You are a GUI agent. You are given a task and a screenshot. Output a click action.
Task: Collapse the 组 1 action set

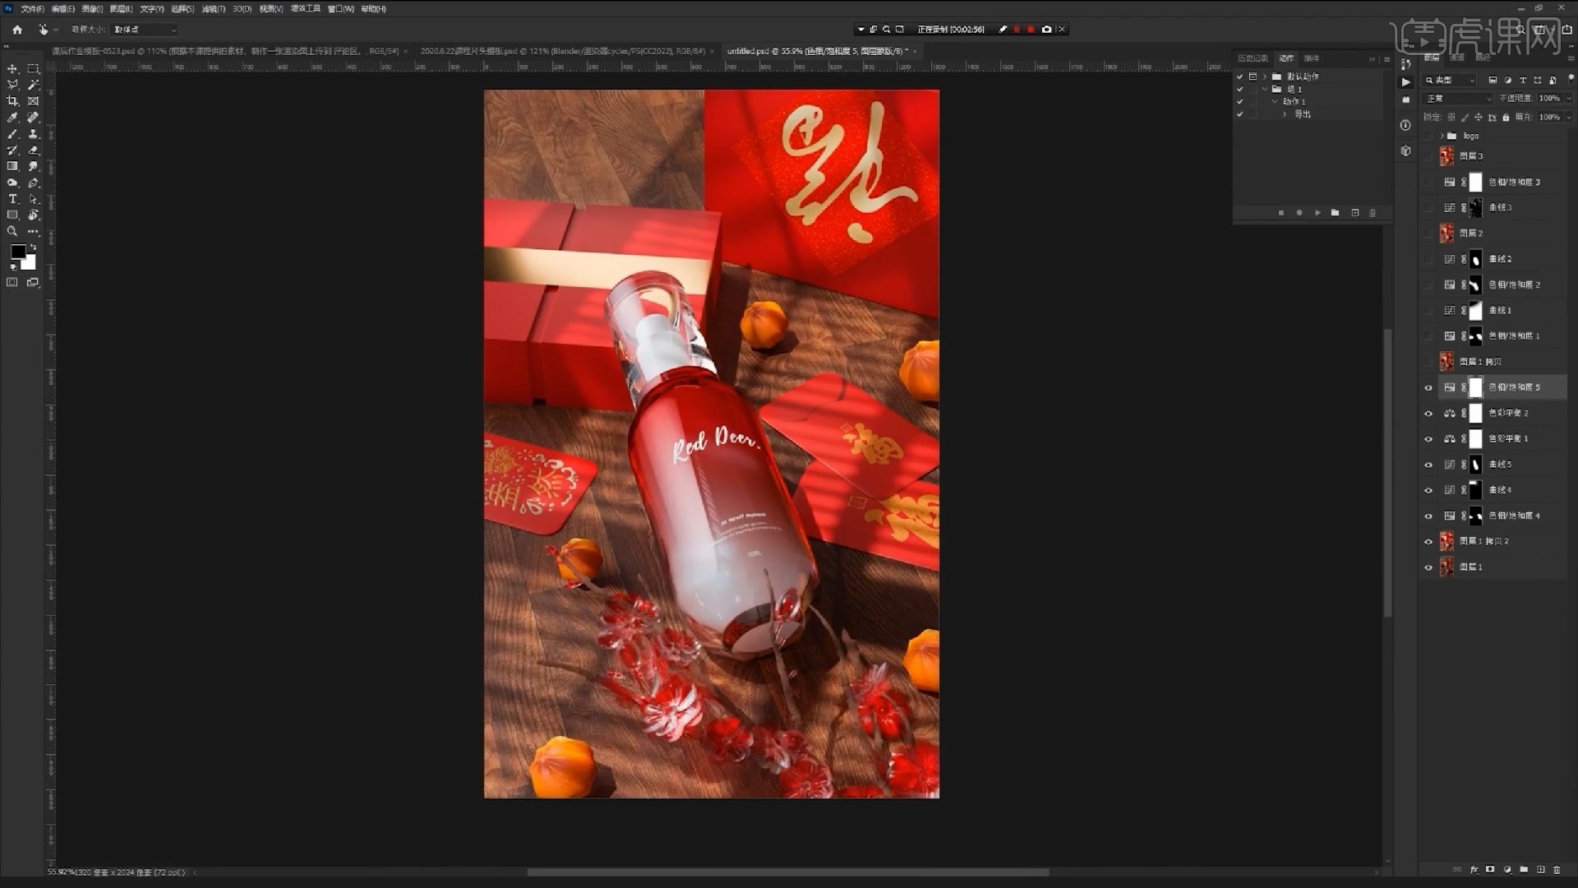click(1265, 89)
